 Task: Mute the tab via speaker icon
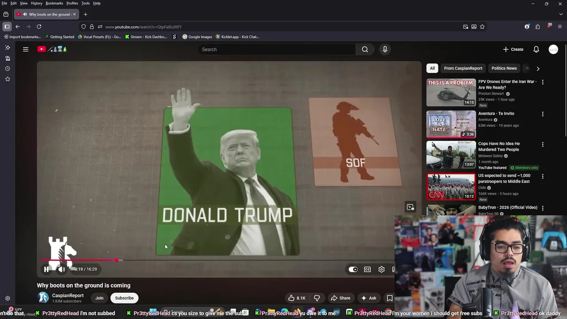[25, 14]
